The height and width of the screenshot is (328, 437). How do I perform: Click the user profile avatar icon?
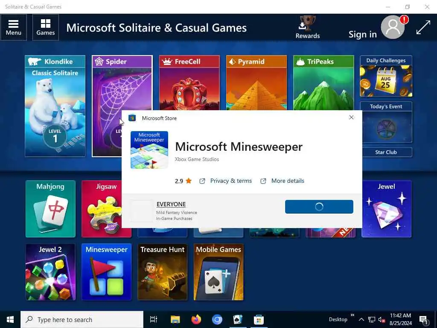coord(393,27)
